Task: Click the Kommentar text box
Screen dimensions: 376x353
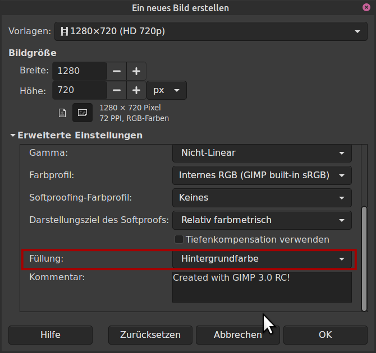Action: pos(262,287)
